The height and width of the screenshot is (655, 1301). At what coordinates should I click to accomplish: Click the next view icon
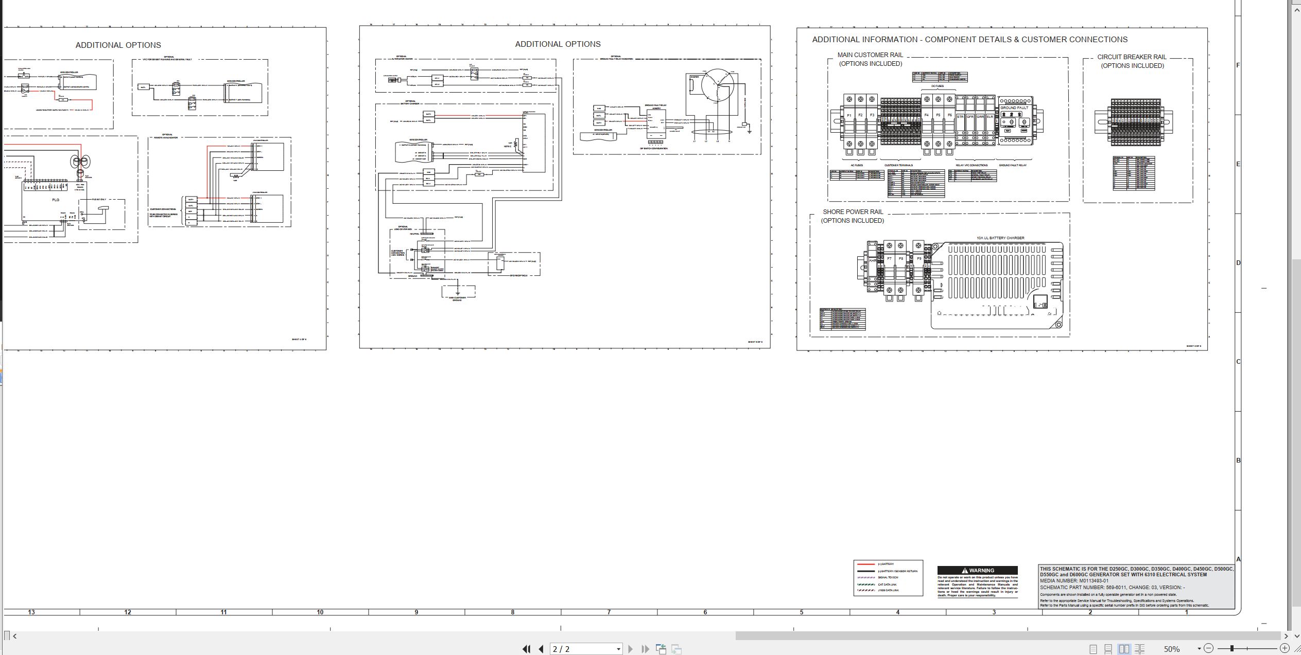tap(676, 649)
